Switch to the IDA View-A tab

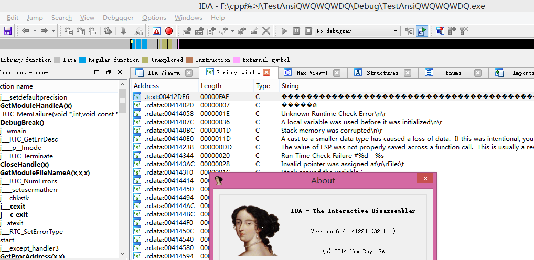pos(164,73)
